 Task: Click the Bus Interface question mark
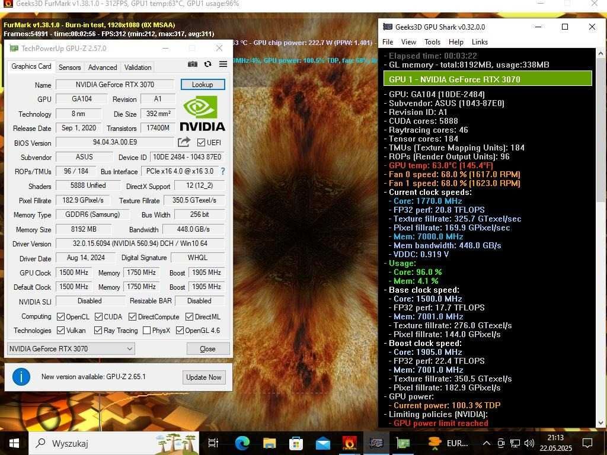[x=223, y=171]
